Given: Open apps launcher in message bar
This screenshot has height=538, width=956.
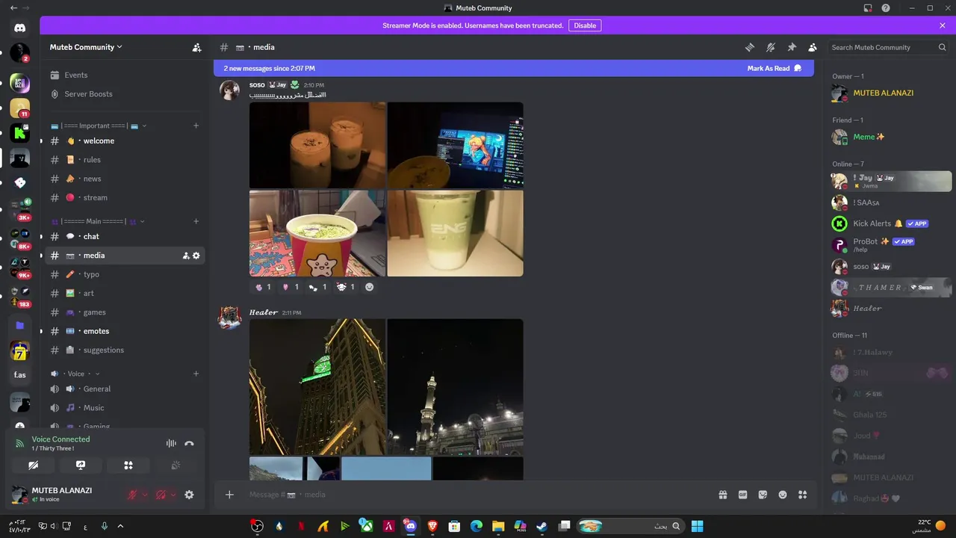Looking at the screenshot, I should point(803,495).
